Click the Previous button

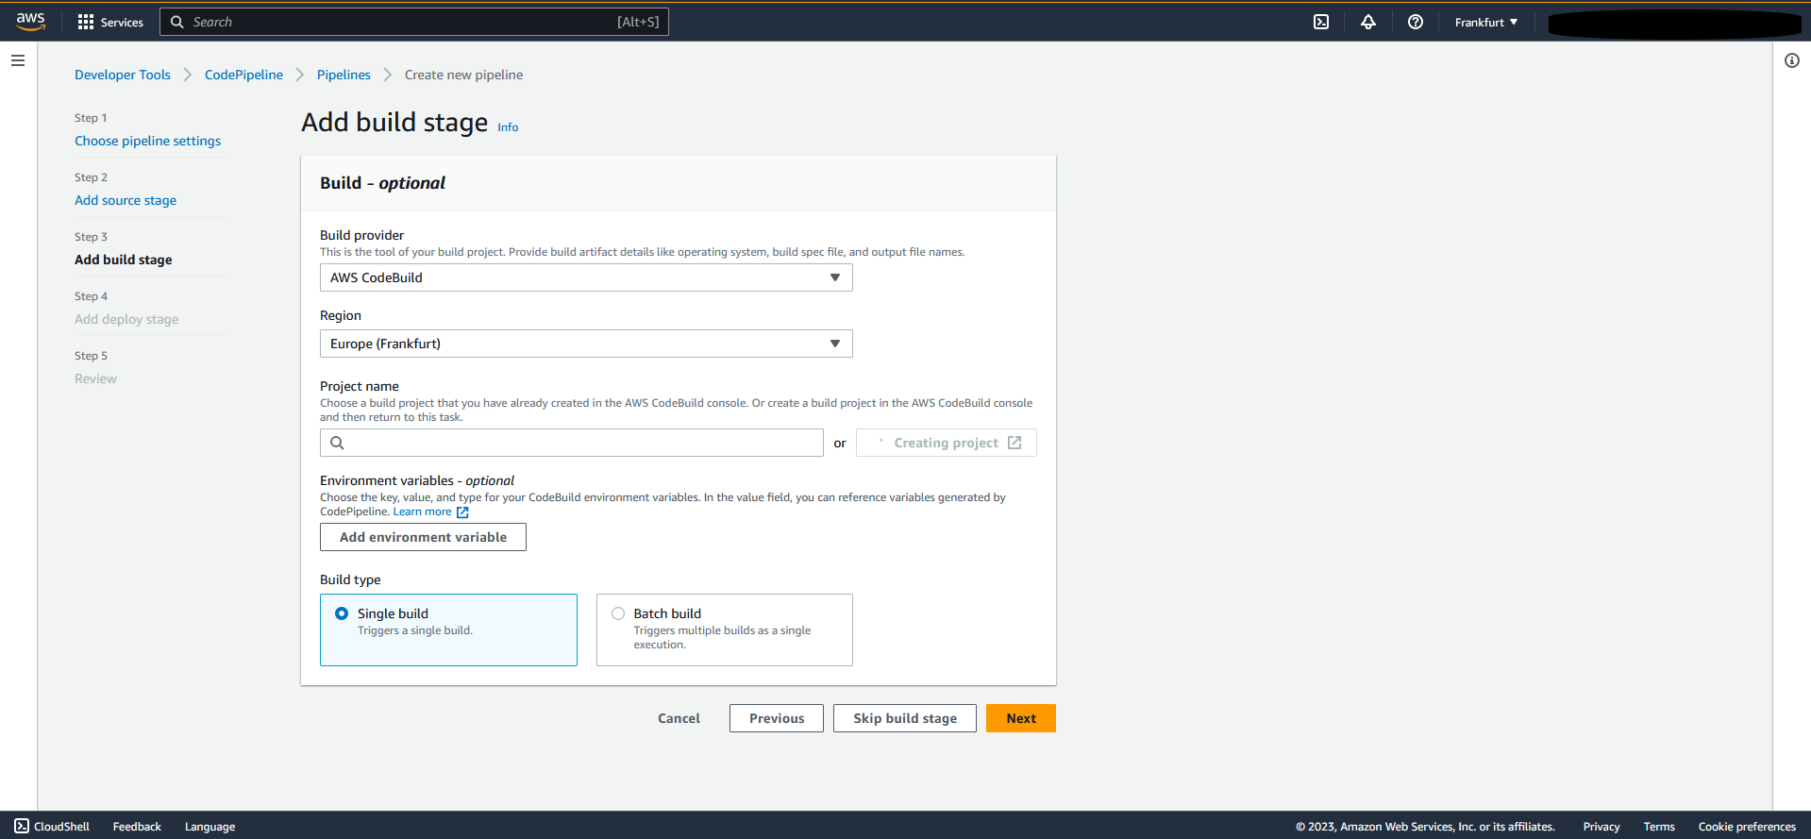click(x=777, y=718)
